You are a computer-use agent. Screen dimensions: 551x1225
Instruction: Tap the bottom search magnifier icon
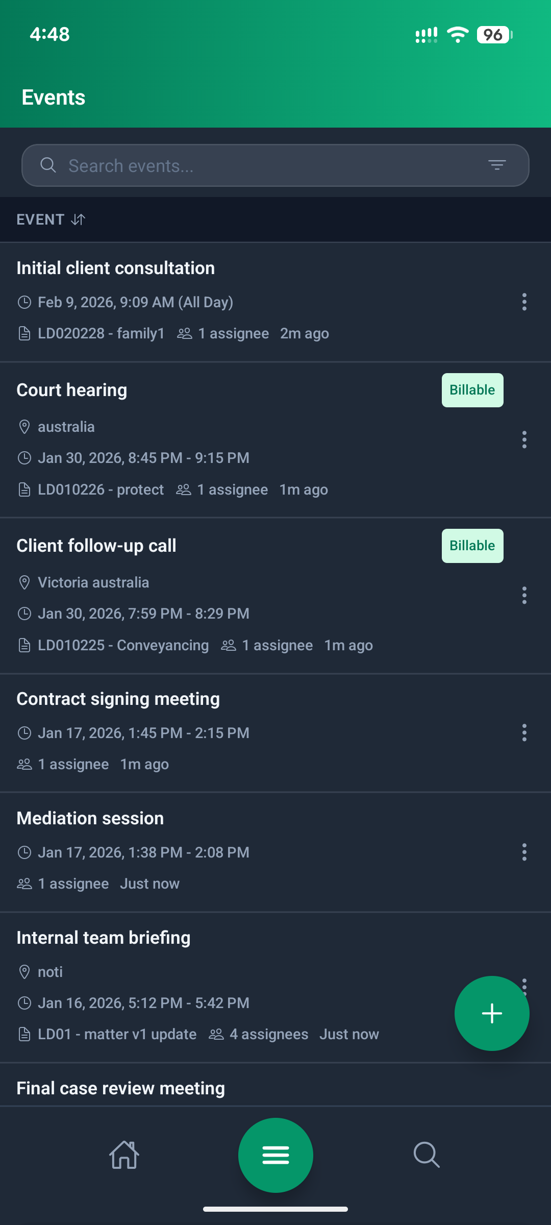click(426, 1155)
